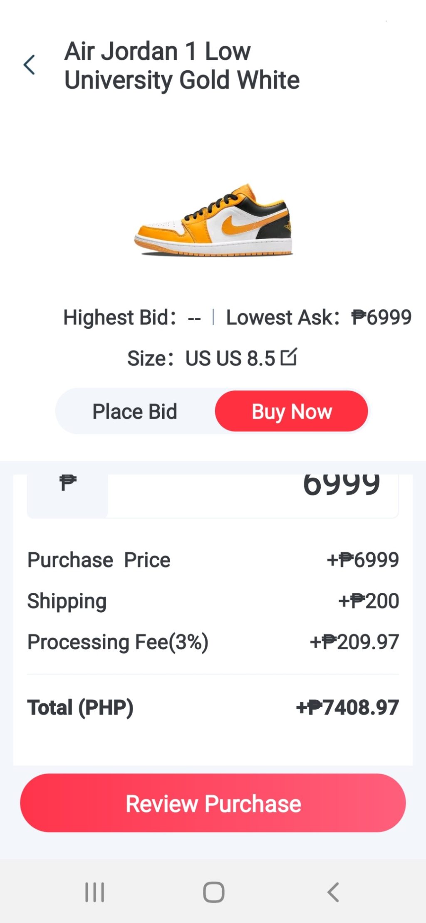Viewport: 426px width, 923px height.
Task: Tap the back arrow beside the product title
Action: 29,65
